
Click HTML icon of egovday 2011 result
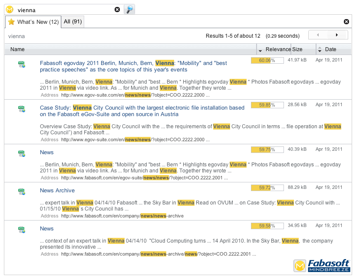point(22,65)
